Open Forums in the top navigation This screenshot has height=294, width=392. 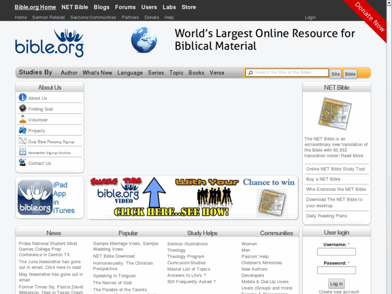point(125,7)
